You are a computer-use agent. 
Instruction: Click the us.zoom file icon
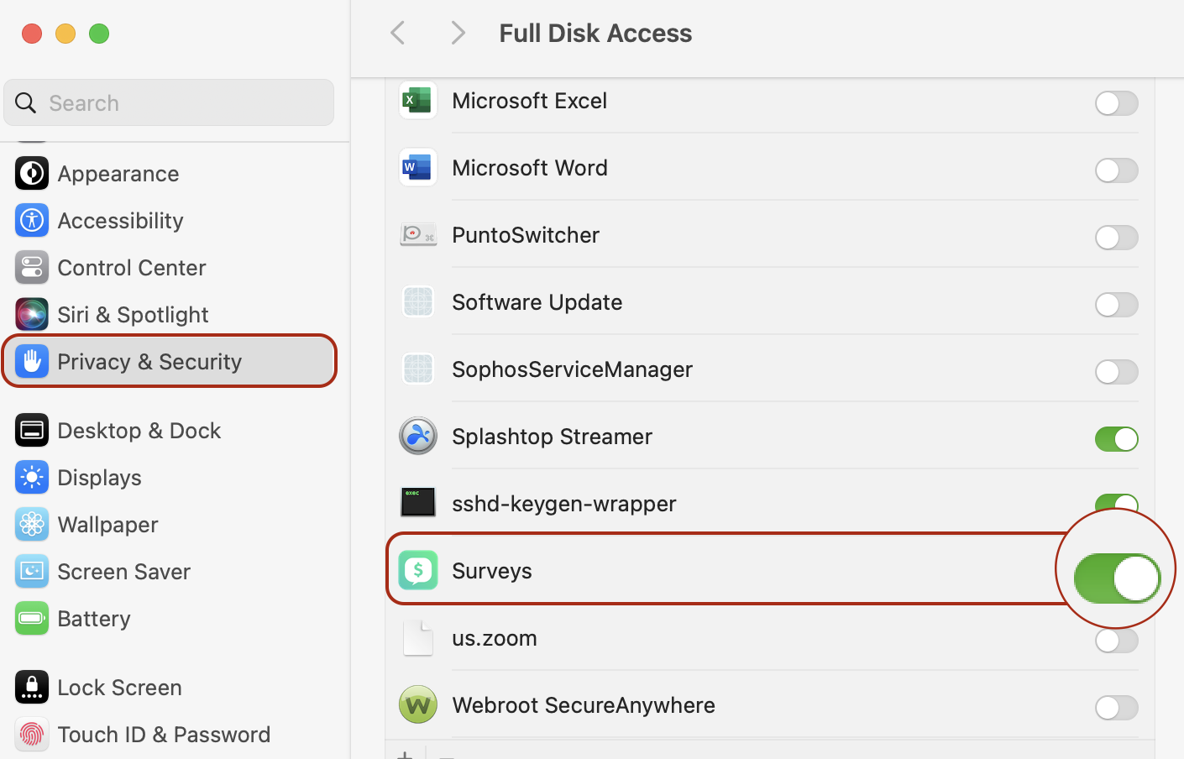tap(417, 638)
